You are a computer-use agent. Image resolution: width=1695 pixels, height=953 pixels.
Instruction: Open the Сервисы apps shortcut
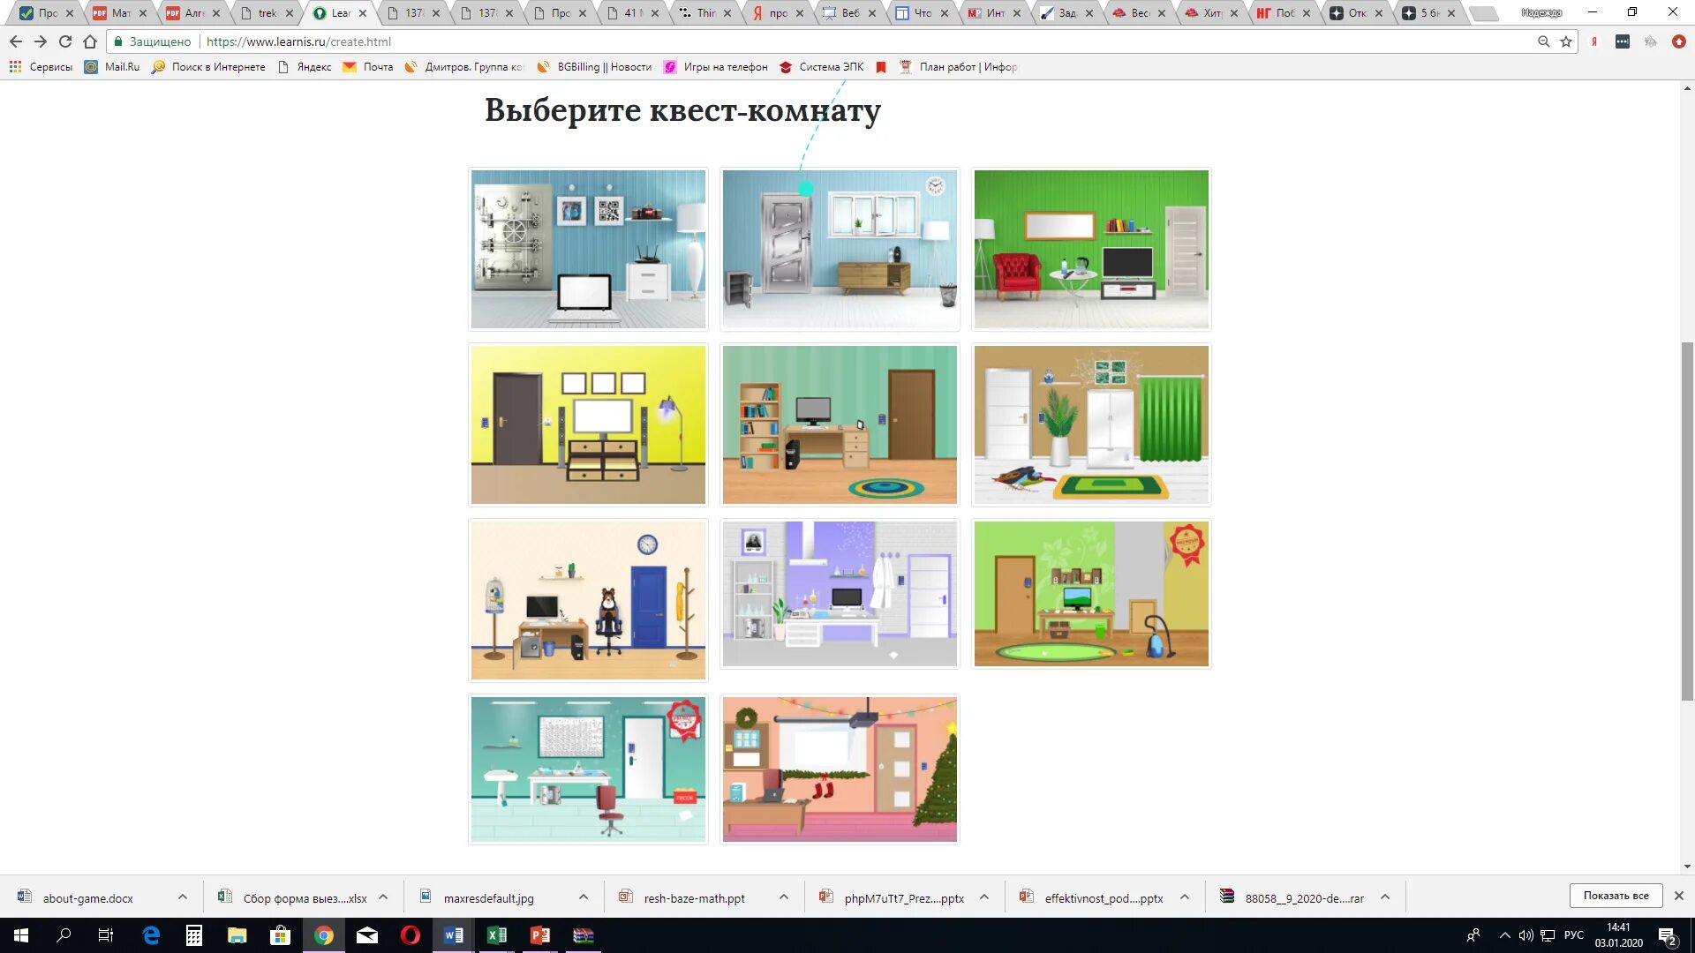click(41, 67)
